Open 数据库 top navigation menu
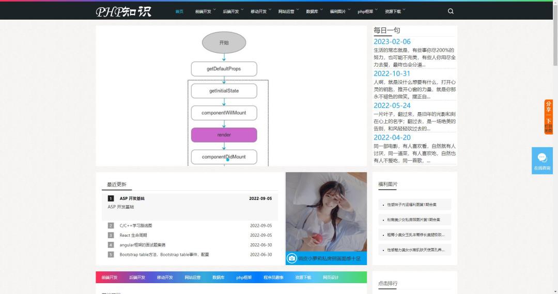This screenshot has width=558, height=294. click(x=312, y=11)
